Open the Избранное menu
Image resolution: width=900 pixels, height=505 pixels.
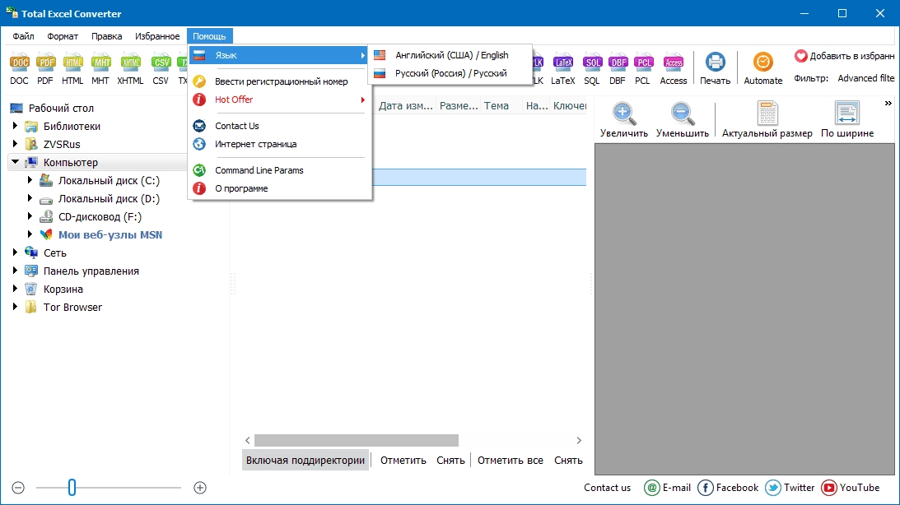157,36
